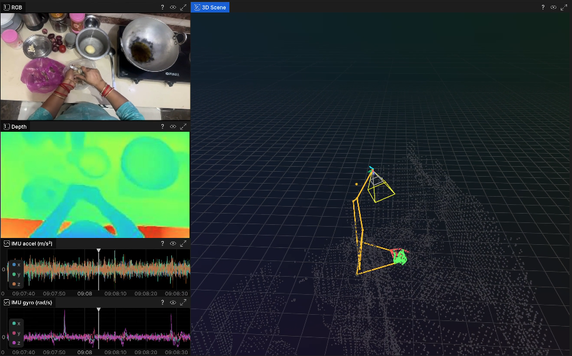The width and height of the screenshot is (572, 356).
Task: Toggle visibility of IMU accel plot
Action: pos(173,244)
